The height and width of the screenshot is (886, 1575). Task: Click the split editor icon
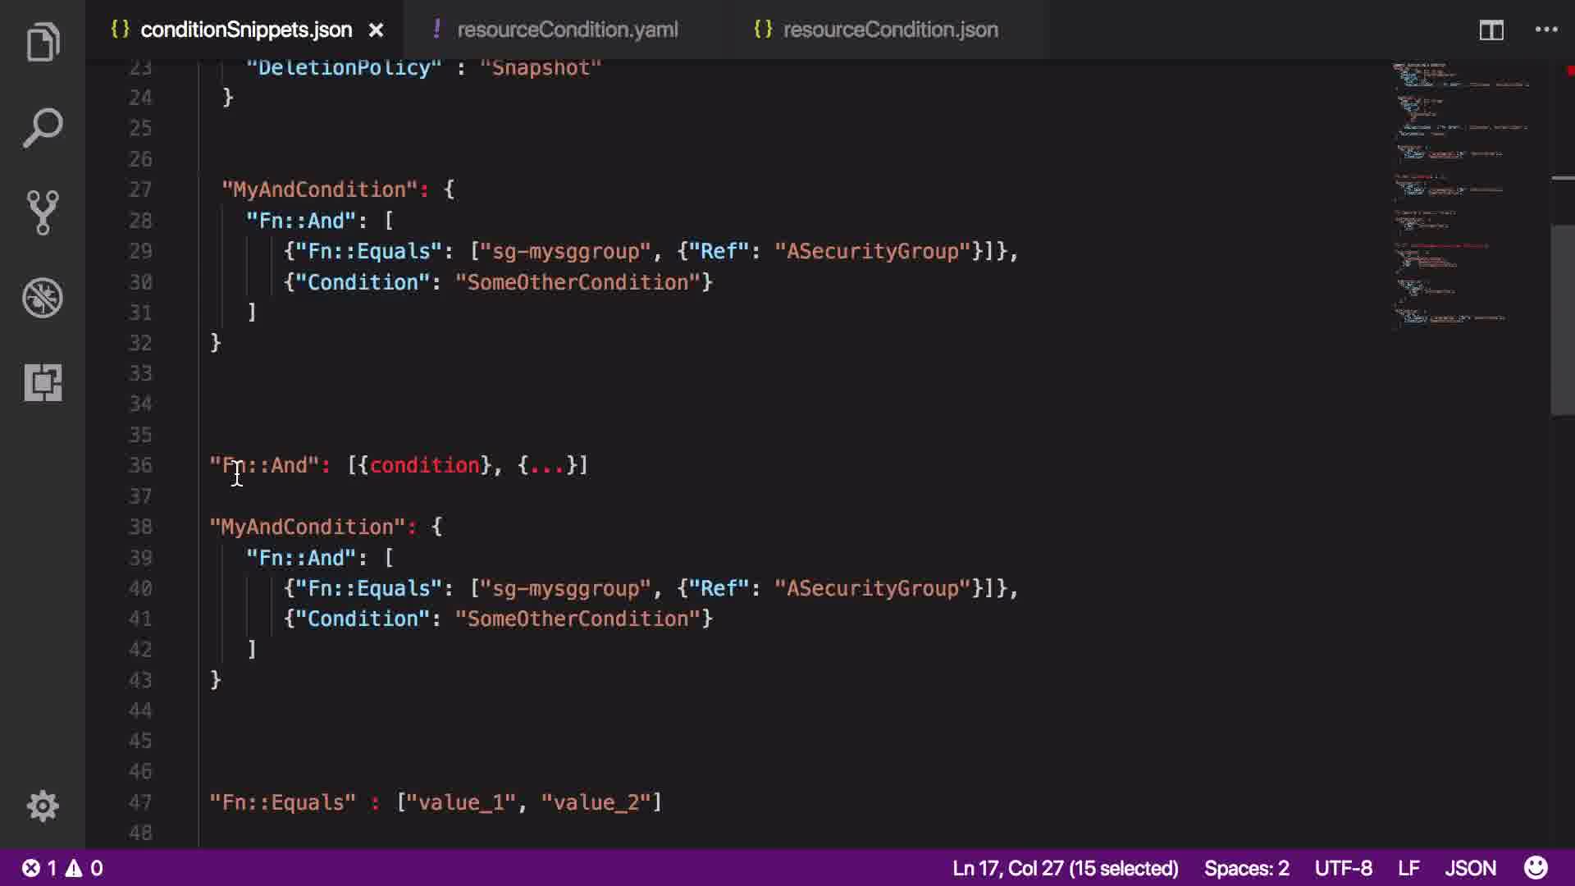[x=1491, y=30]
